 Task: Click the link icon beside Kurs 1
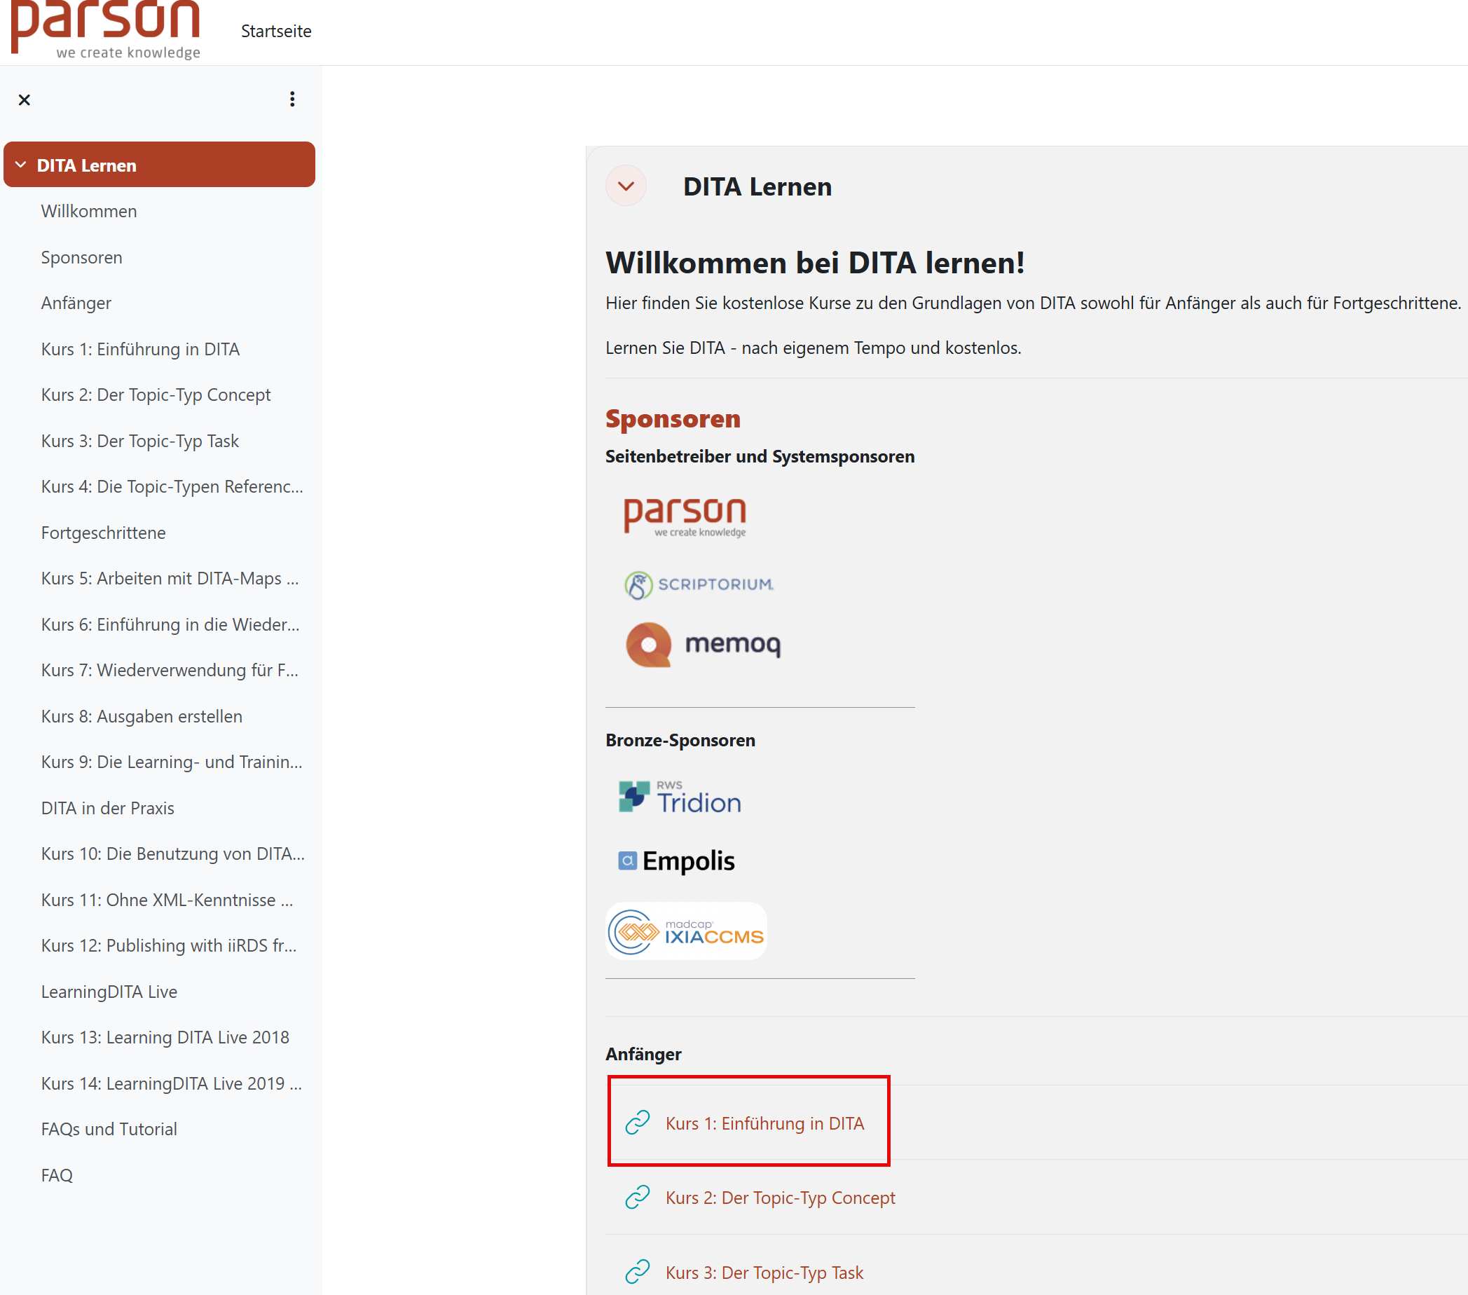point(638,1123)
